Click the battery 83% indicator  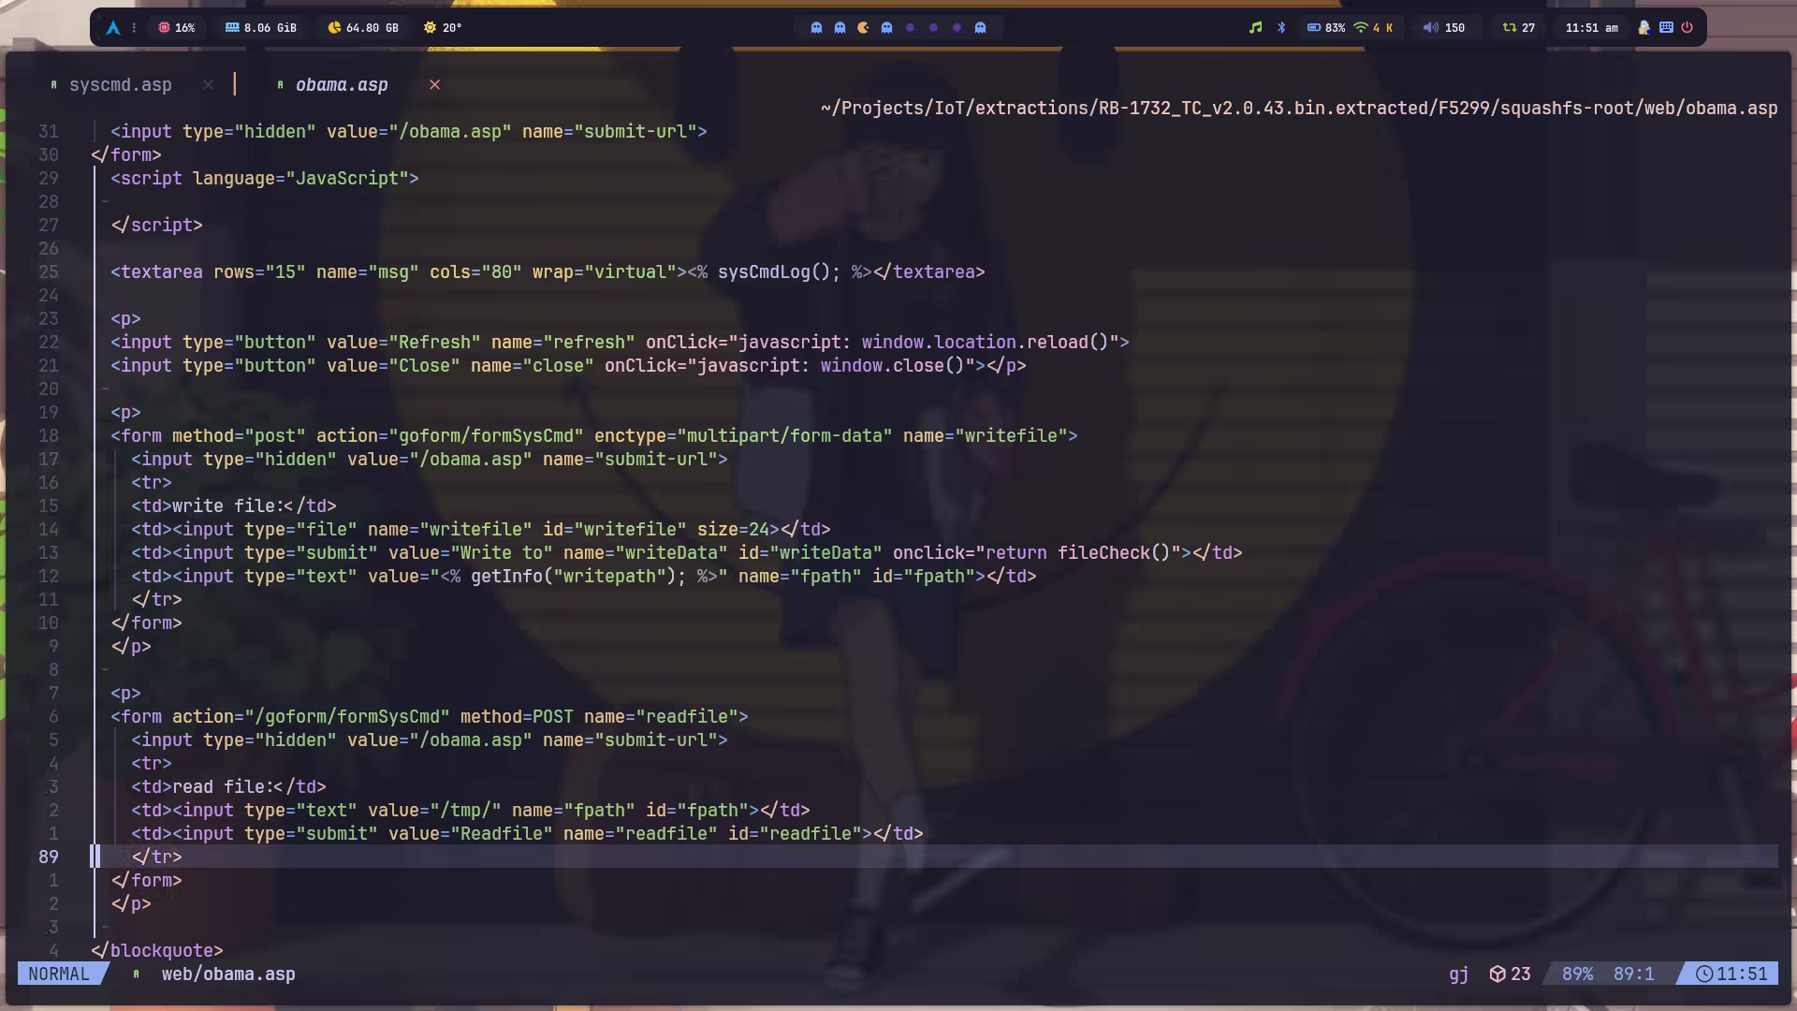pyautogui.click(x=1325, y=28)
